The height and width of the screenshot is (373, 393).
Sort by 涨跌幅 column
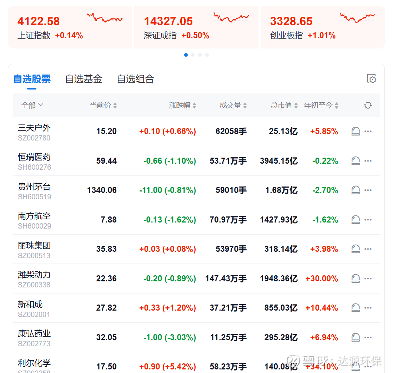tap(182, 105)
